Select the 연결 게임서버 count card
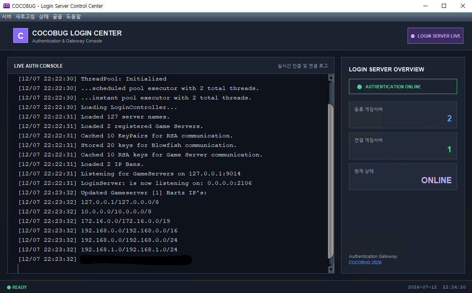The image size is (472, 293). click(x=403, y=146)
